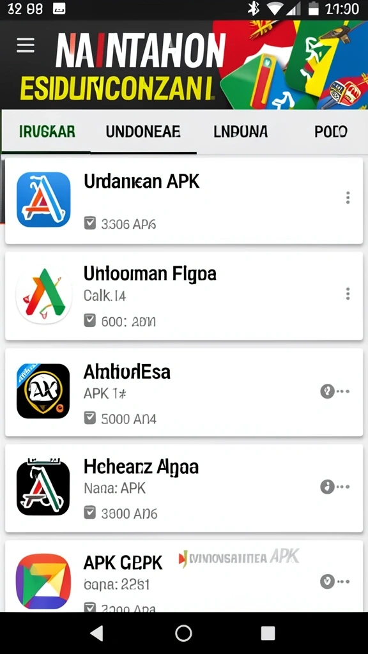This screenshot has height=654, width=368.
Task: Open the more options dots on APK GEPK row
Action: 343,581
